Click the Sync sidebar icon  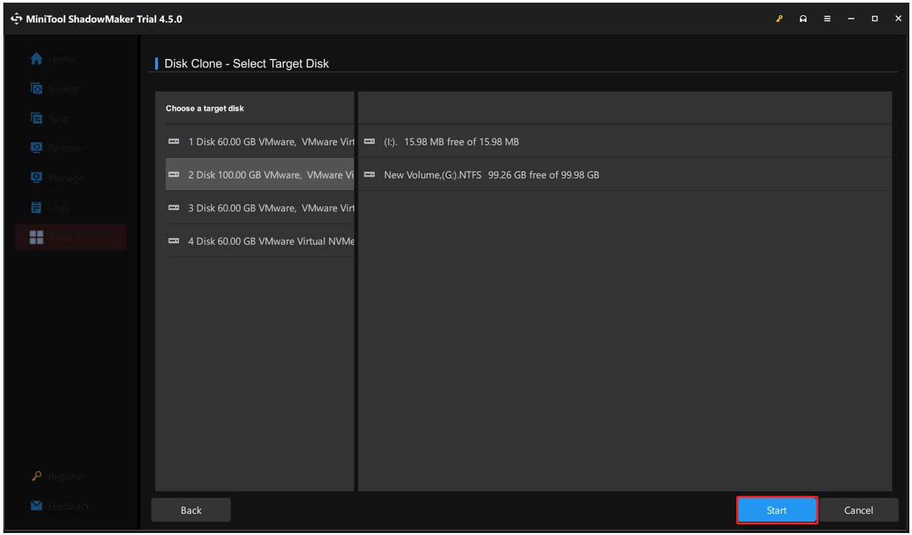[x=37, y=118]
